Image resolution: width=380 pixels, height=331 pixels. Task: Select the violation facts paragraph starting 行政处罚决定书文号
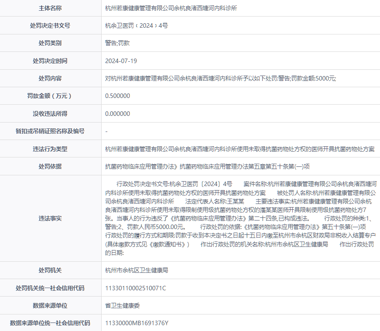point(241,218)
